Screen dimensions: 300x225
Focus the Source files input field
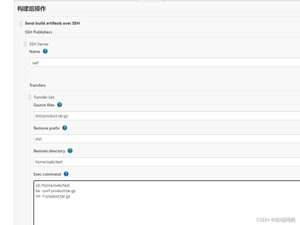(x=167, y=116)
